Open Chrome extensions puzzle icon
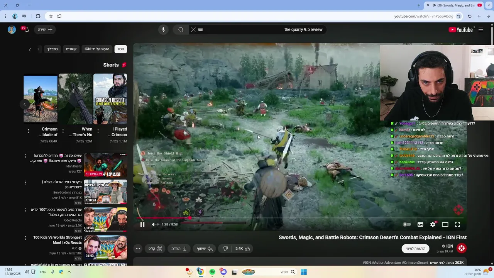Viewport: 494px width, 278px height. point(38,16)
